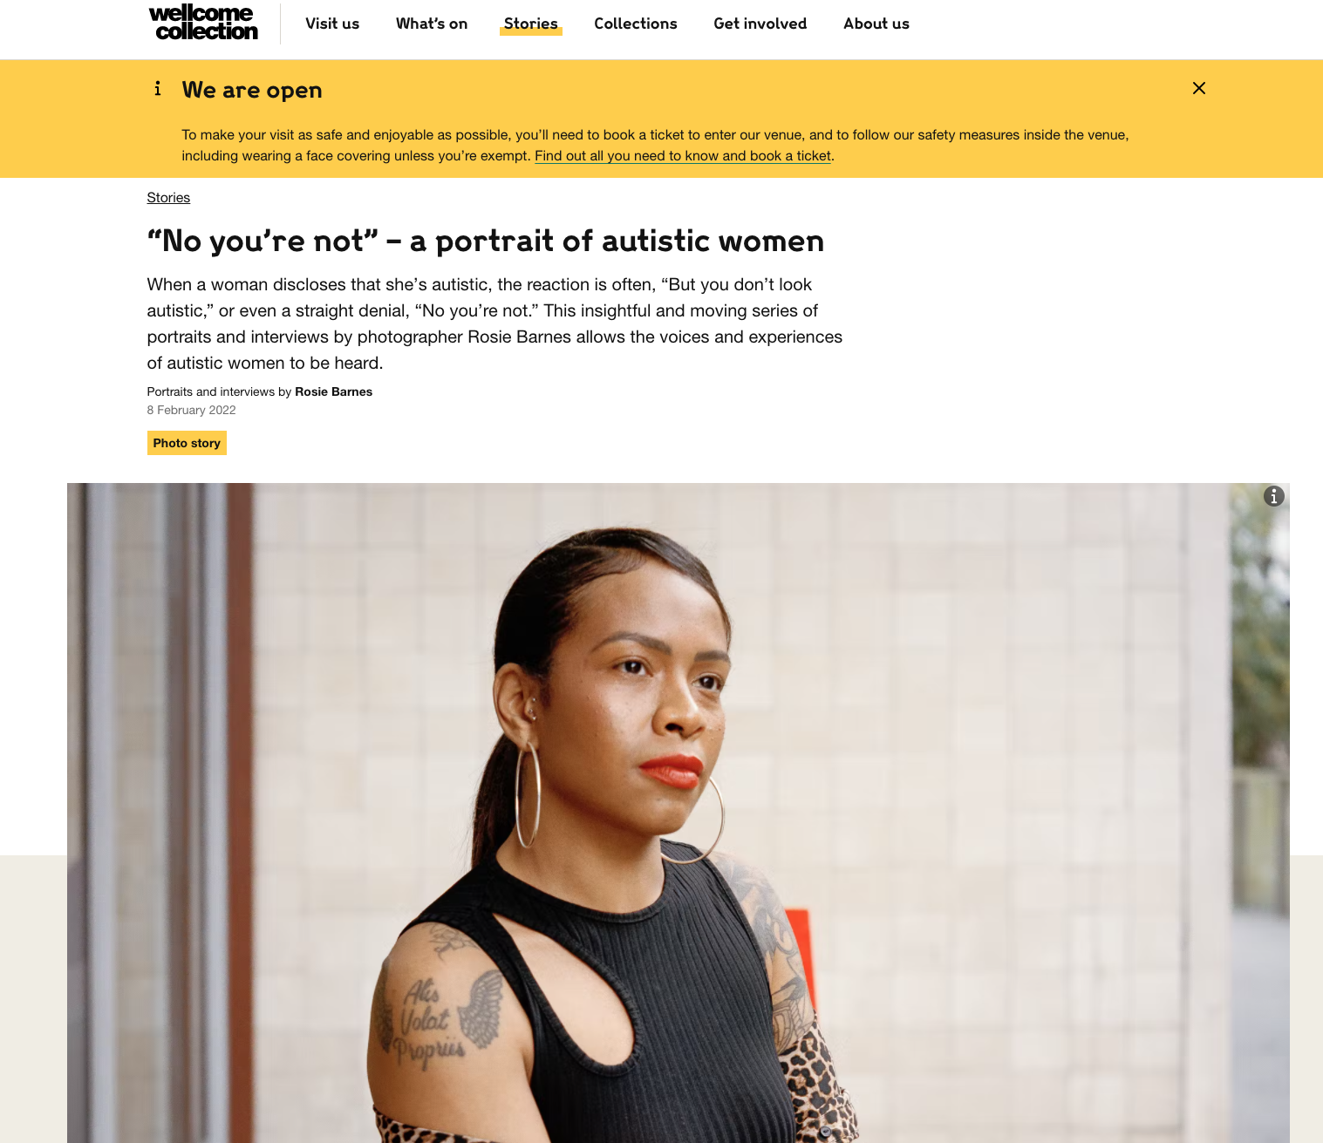1323x1143 pixels.
Task: Click the 8 February 2022 date text
Action: 191,410
